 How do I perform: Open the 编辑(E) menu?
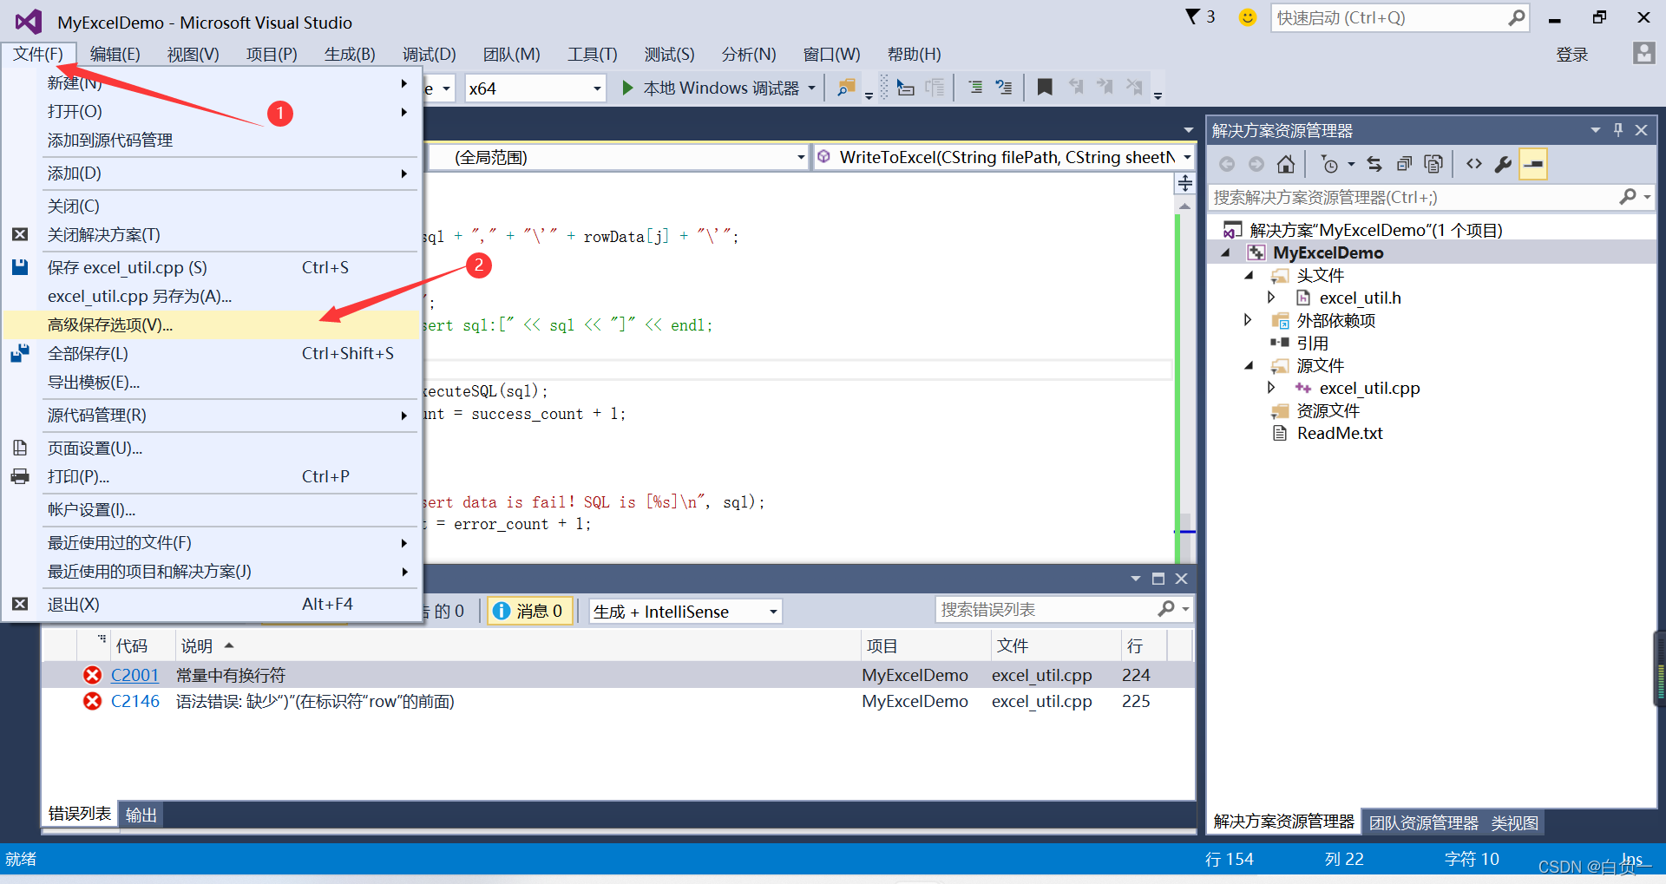(x=115, y=54)
